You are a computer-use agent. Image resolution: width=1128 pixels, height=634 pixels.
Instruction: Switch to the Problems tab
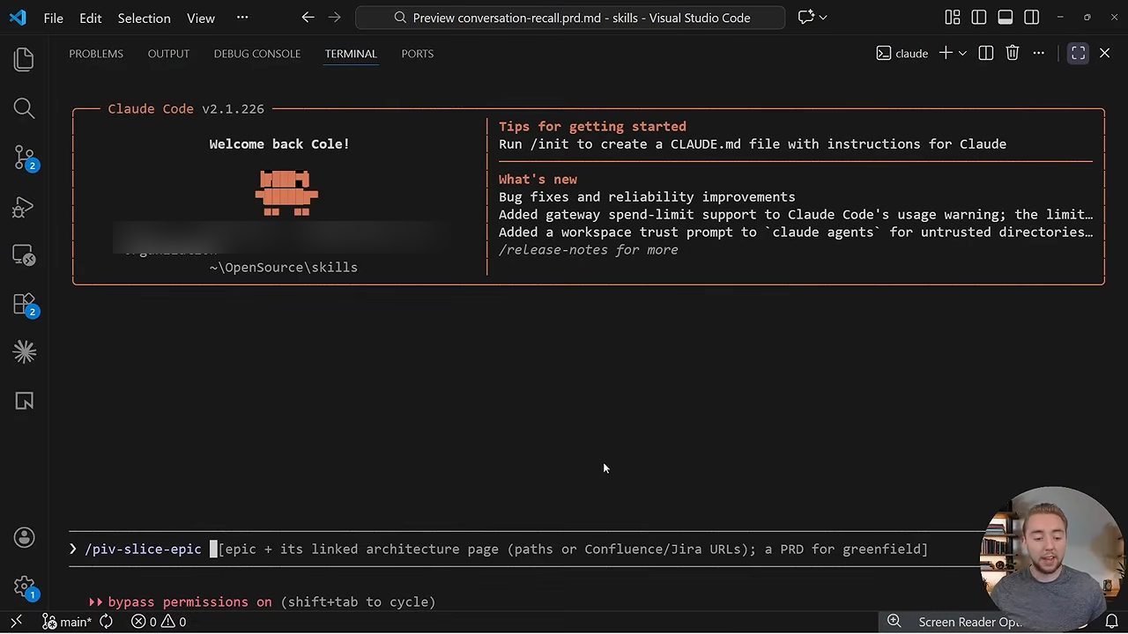tap(96, 54)
